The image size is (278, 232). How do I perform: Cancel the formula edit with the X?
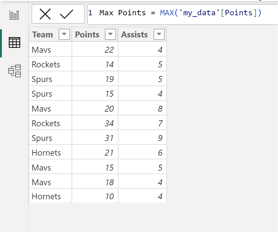[46, 14]
